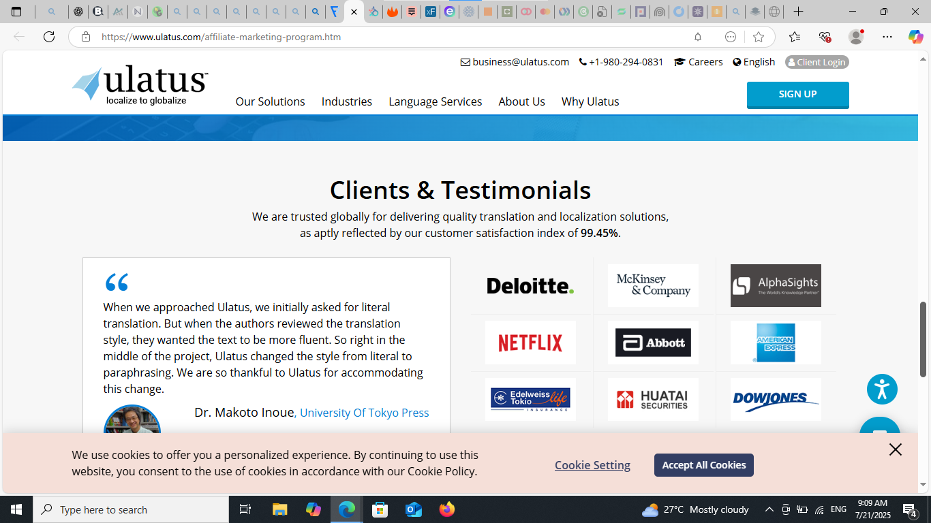Open File Explorer from the taskbar
This screenshot has width=931, height=523.
[x=280, y=509]
